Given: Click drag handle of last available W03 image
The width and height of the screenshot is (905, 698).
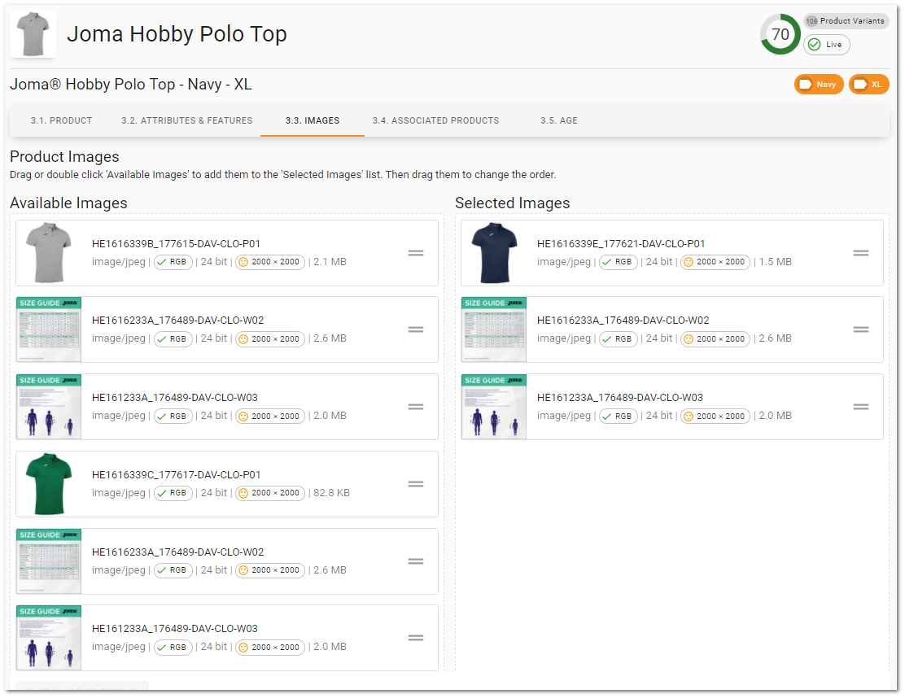Looking at the screenshot, I should point(416,638).
